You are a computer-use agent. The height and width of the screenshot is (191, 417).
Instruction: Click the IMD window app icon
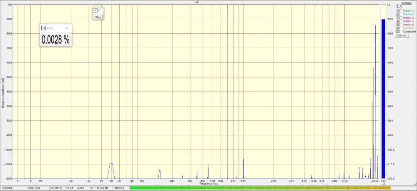pyautogui.click(x=43, y=28)
